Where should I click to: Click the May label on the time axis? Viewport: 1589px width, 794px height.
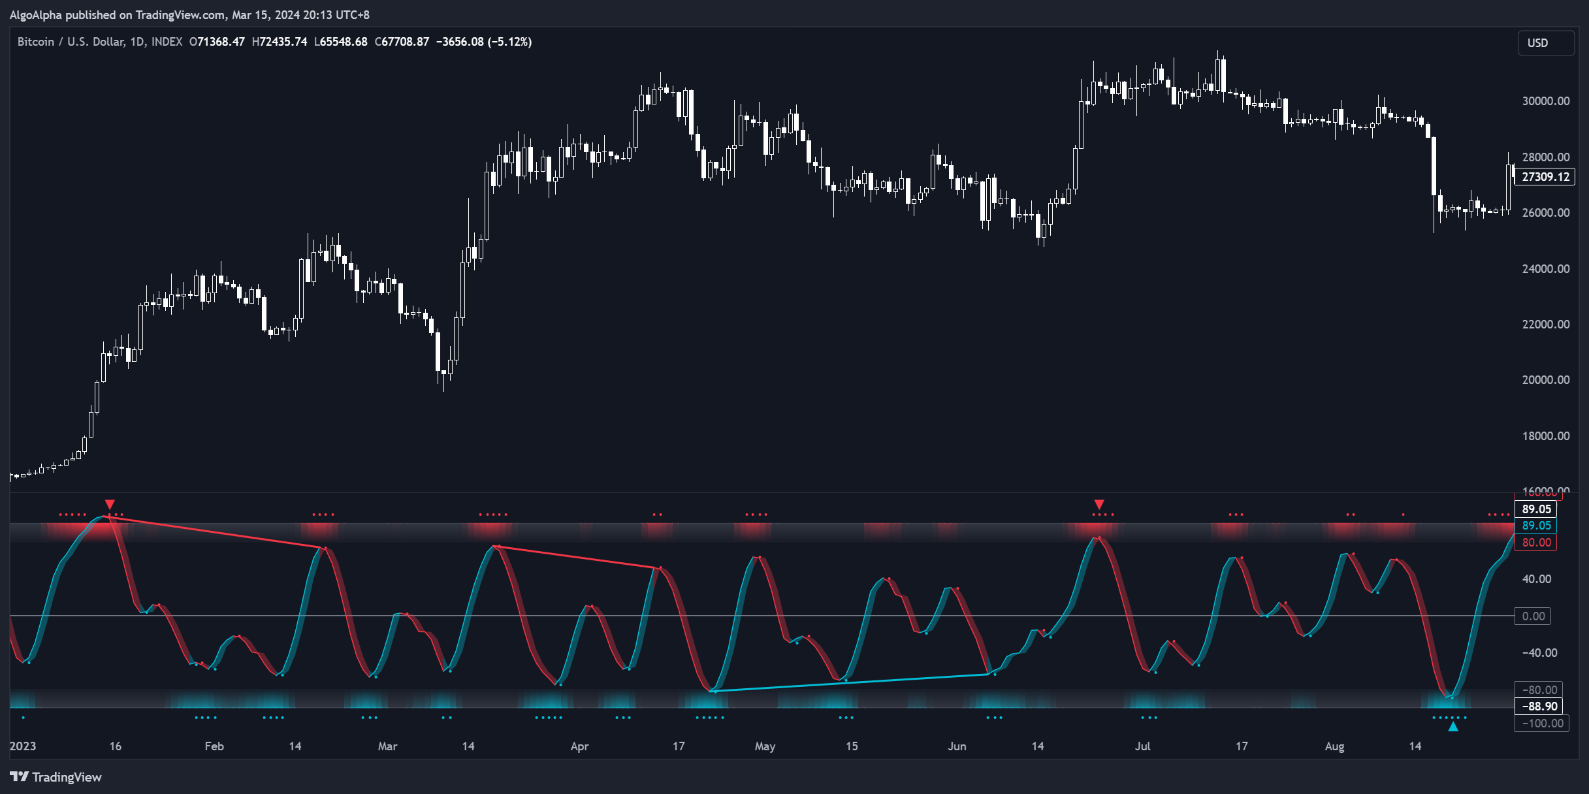(x=765, y=746)
